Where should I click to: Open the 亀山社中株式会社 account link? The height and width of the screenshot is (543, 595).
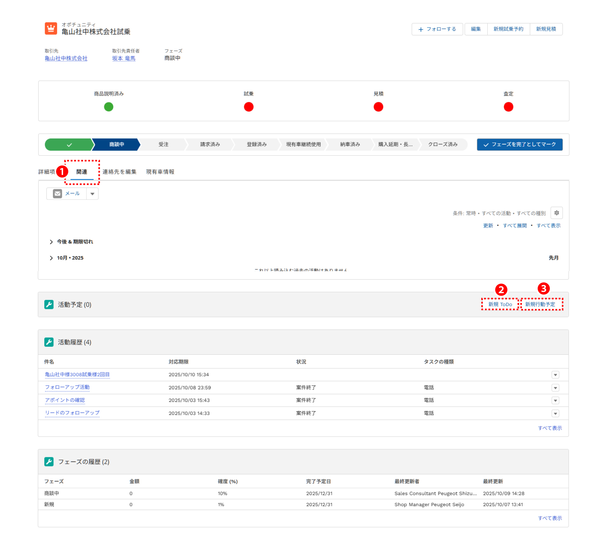(x=66, y=58)
